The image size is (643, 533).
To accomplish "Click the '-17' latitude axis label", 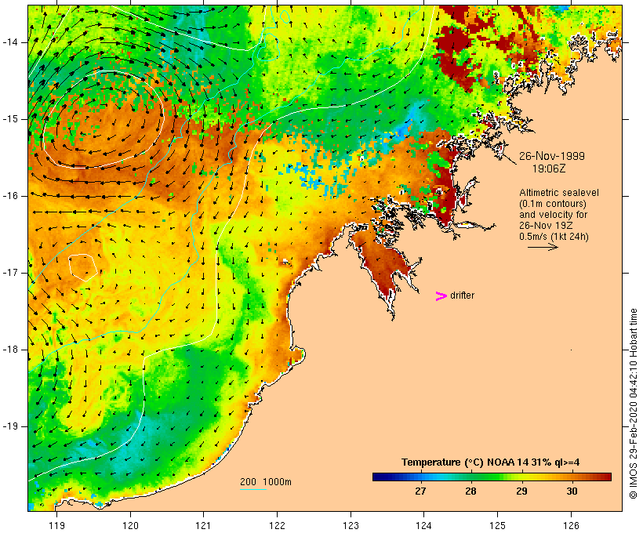I will point(10,273).
